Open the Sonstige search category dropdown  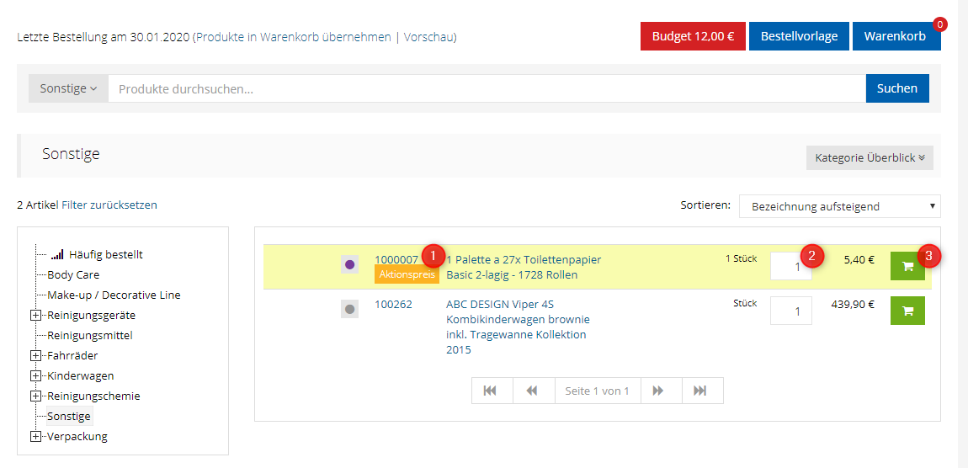coord(68,88)
